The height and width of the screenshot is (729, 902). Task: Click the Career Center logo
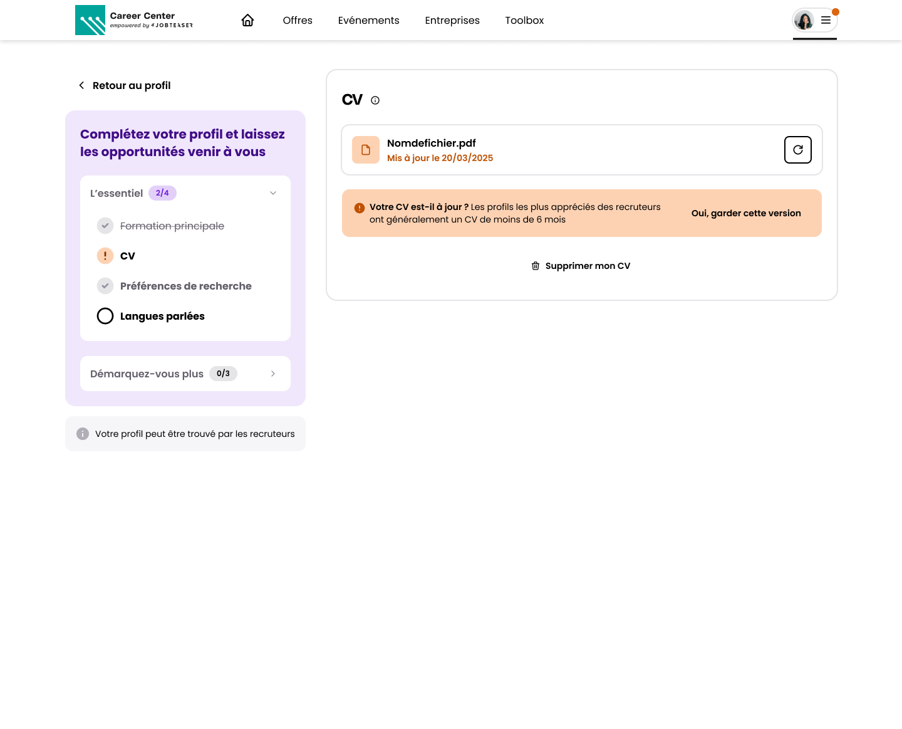134,20
